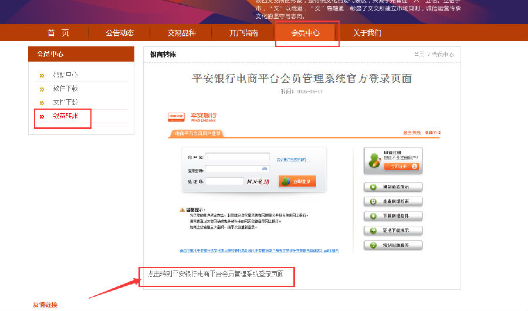The image size is (528, 311).
Task: Open the 会员中心 navigation tab
Action: pos(306,33)
